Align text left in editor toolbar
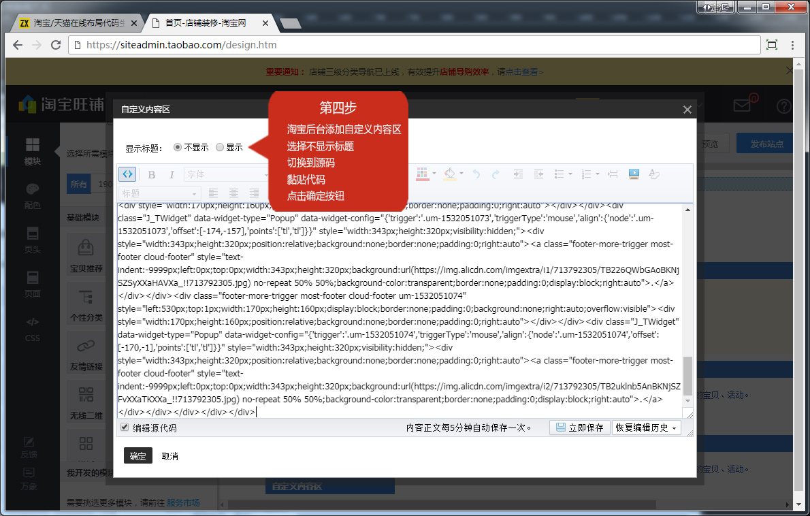Image resolution: width=810 pixels, height=516 pixels. click(213, 193)
